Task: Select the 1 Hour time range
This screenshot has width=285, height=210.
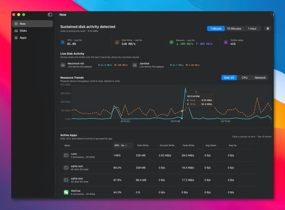Action: point(252,29)
